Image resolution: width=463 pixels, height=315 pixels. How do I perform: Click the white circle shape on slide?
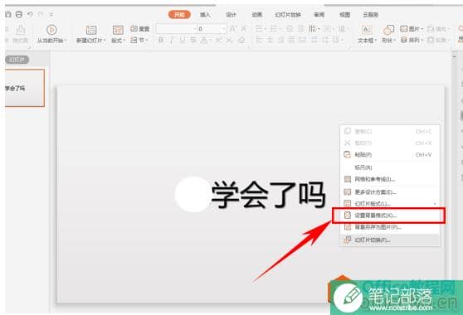(193, 194)
